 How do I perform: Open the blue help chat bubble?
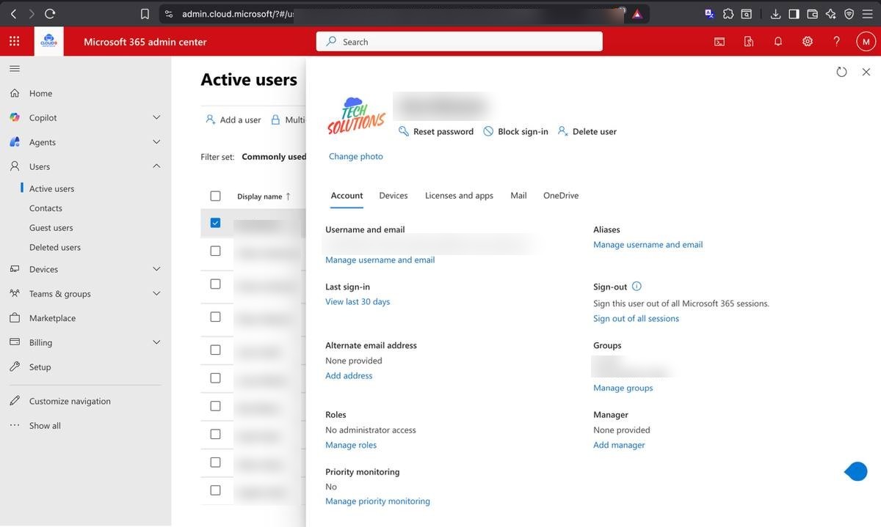856,471
